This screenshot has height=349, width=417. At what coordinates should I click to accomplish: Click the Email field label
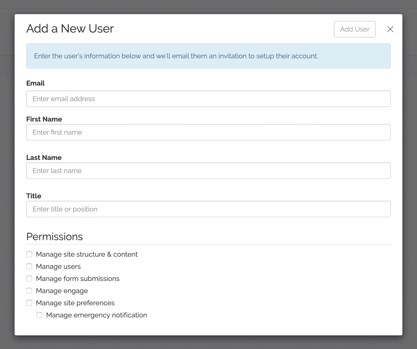click(35, 83)
